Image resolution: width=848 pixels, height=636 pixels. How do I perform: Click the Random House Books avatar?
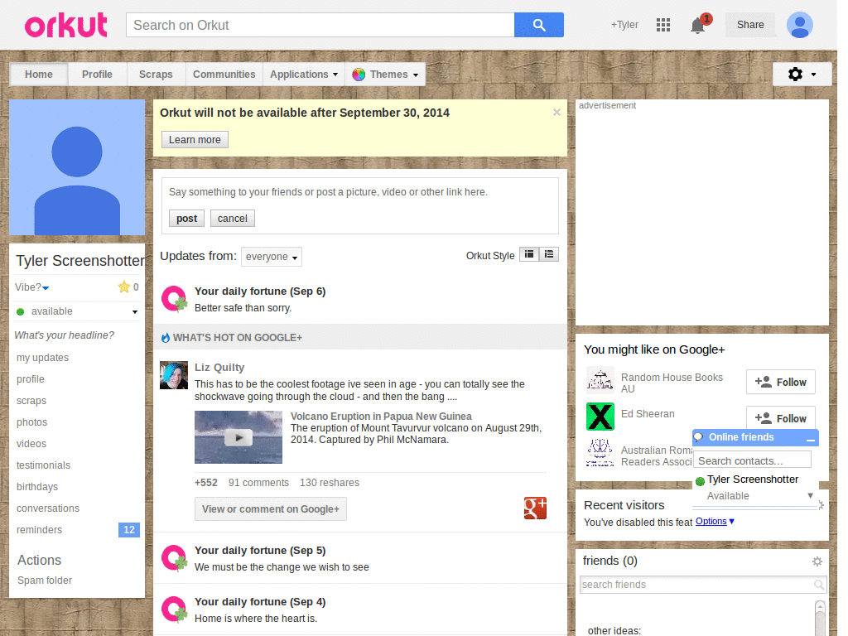[x=600, y=380]
